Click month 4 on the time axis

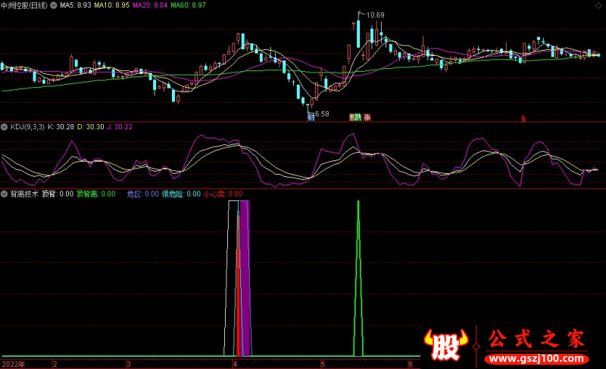point(235,364)
